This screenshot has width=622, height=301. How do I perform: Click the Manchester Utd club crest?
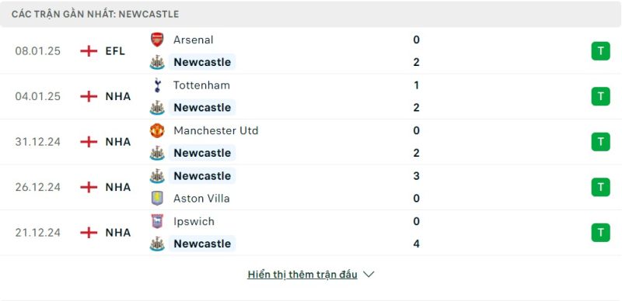[157, 130]
